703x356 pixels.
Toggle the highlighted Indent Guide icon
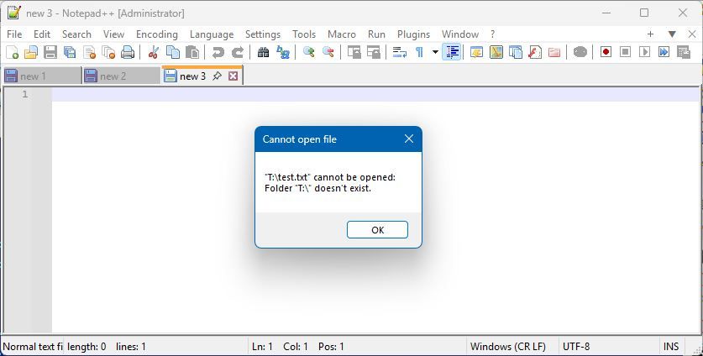click(452, 52)
